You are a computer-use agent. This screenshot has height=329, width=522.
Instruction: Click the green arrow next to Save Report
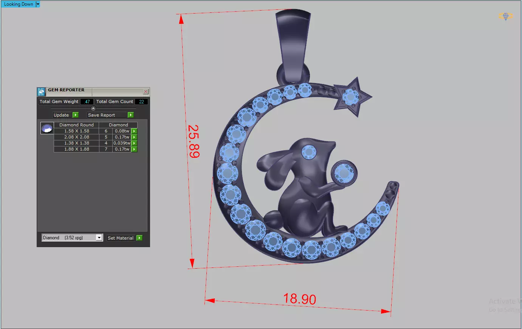131,115
